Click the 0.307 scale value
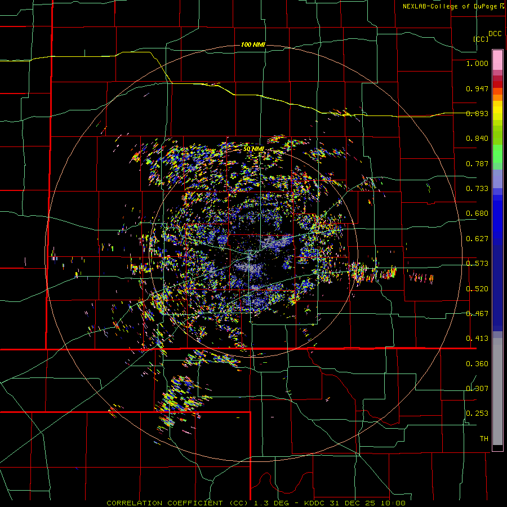Screen dimensions: 507x507 [477, 389]
